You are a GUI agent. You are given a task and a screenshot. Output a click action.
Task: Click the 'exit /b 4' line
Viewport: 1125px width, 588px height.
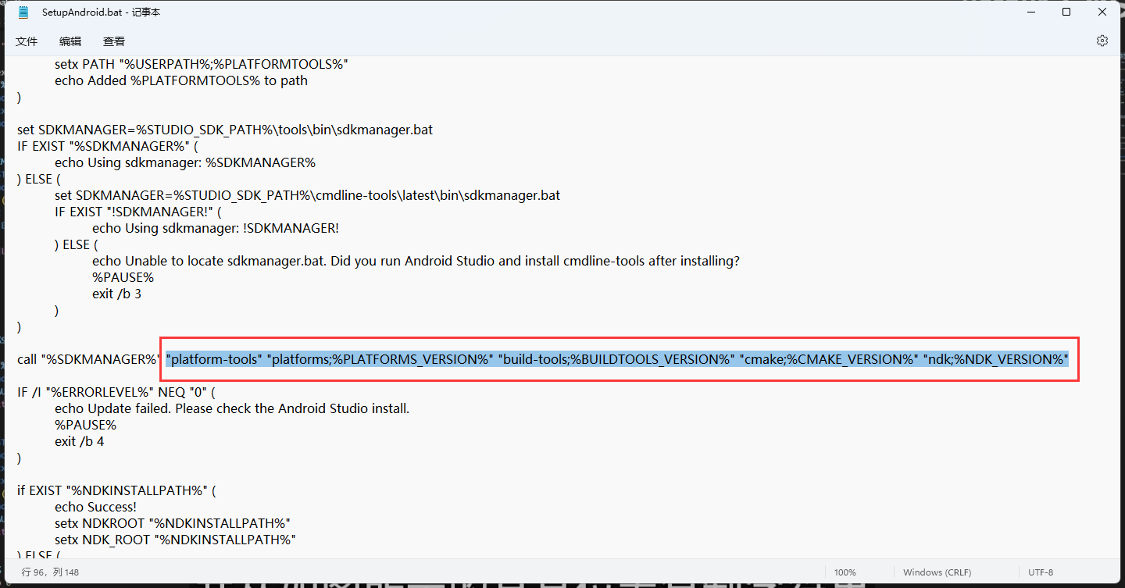[79, 441]
